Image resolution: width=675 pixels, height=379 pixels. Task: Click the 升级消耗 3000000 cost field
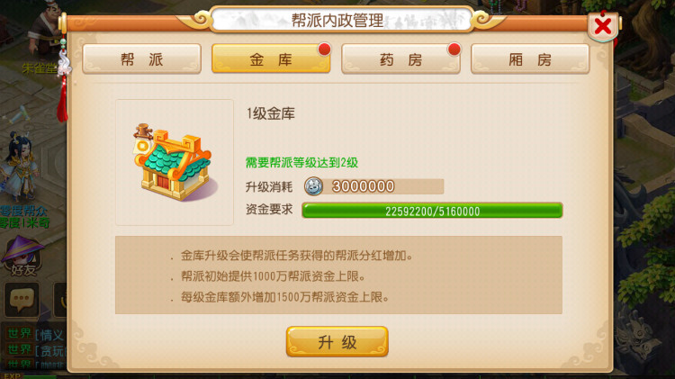pos(374,186)
